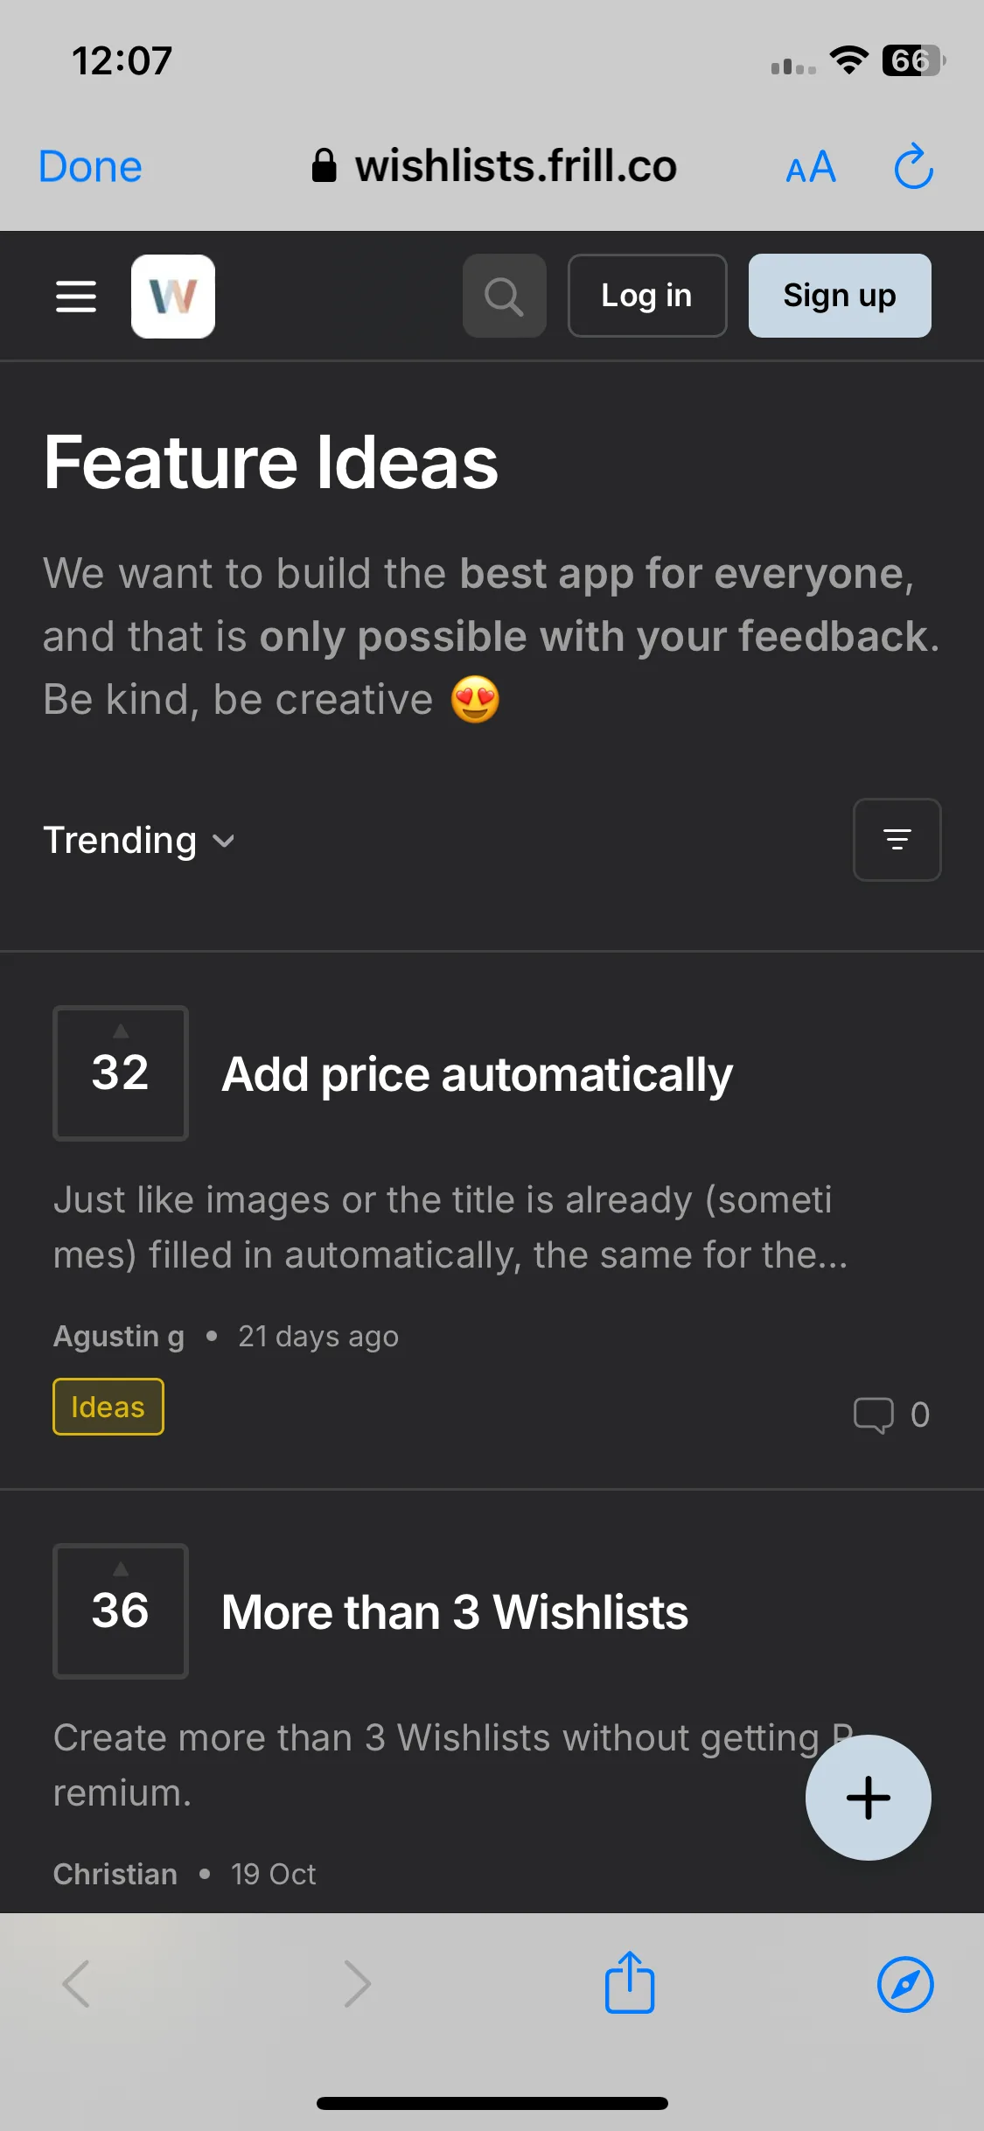Open in Safari via compass icon

coord(905,1984)
